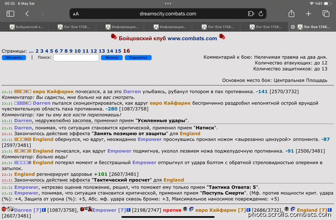Click the Обновить button
Screen dimensions: 336x220
14,58
